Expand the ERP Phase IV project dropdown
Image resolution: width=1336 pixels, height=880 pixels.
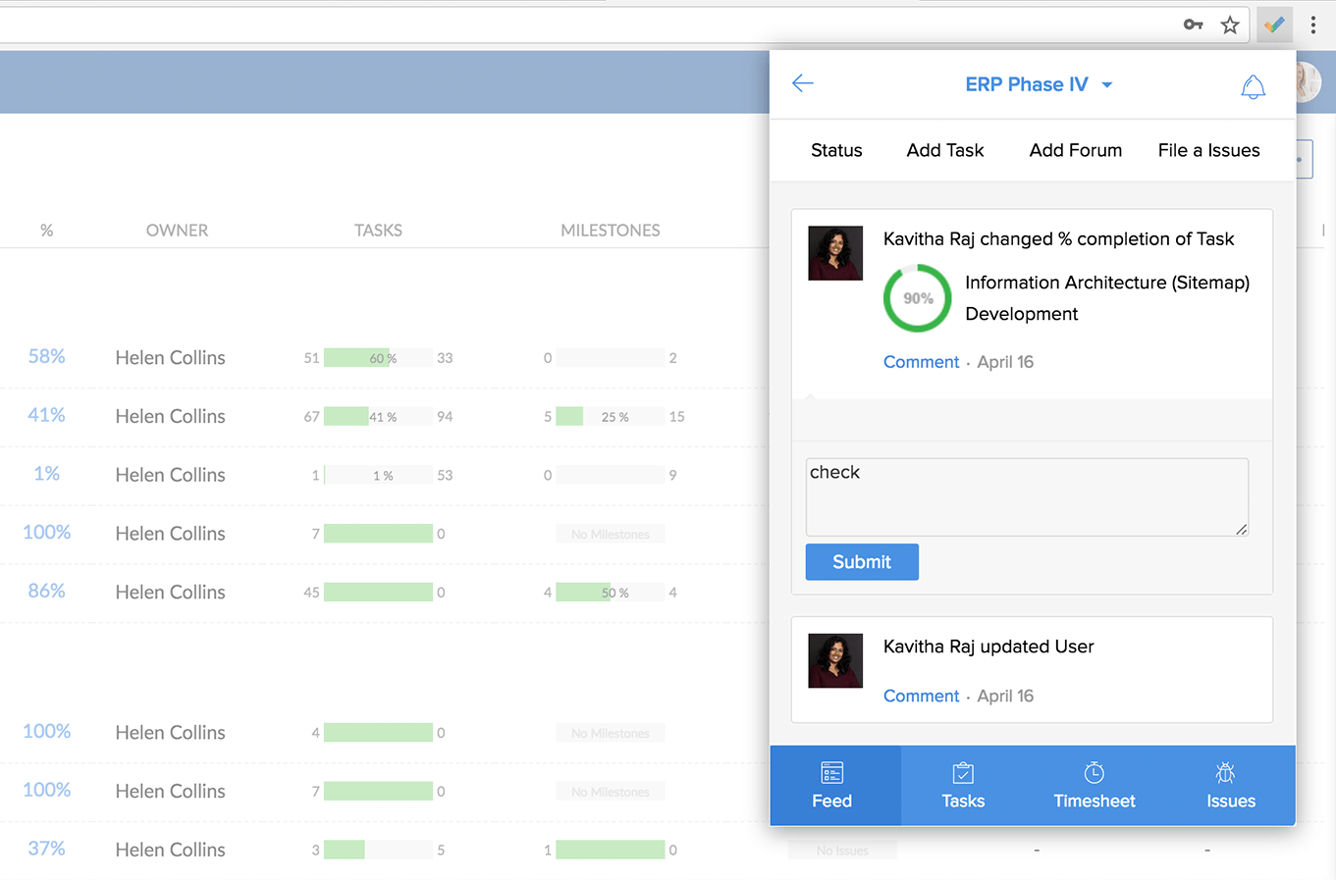1107,84
